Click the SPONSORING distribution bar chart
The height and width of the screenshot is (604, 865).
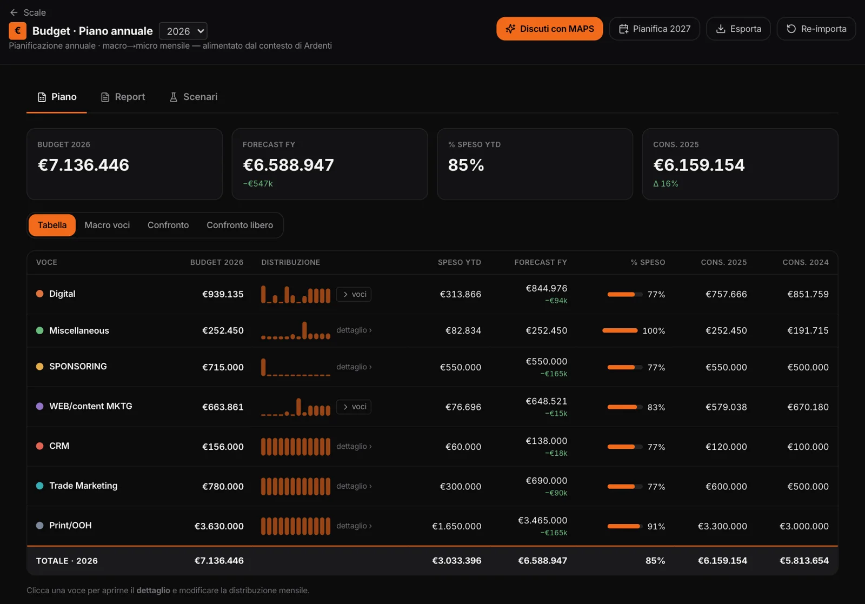click(296, 367)
